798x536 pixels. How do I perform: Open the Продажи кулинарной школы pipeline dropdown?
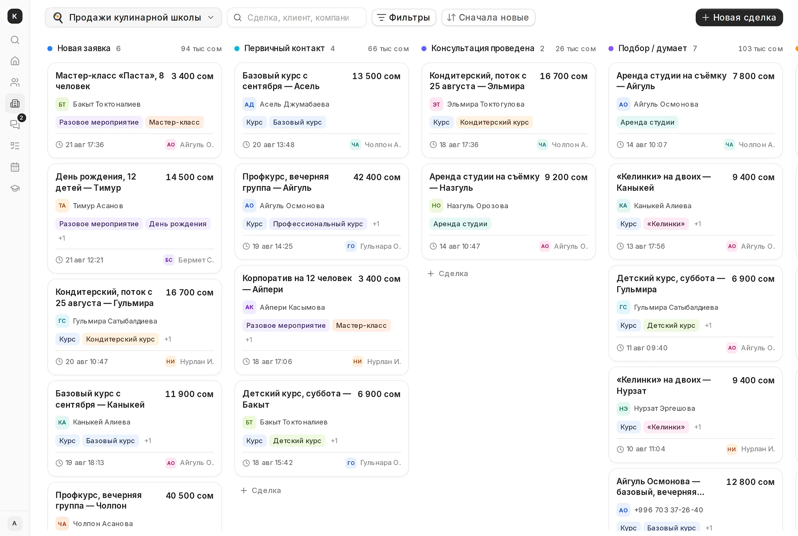[x=133, y=17]
